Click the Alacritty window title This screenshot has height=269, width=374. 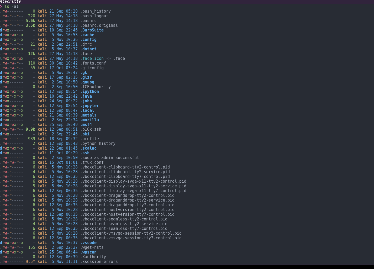[x=10, y=2]
